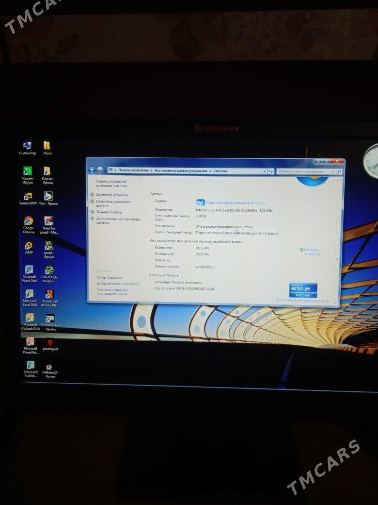Expand the address bar history dropdown
This screenshot has width=378, height=505.
[x=264, y=171]
